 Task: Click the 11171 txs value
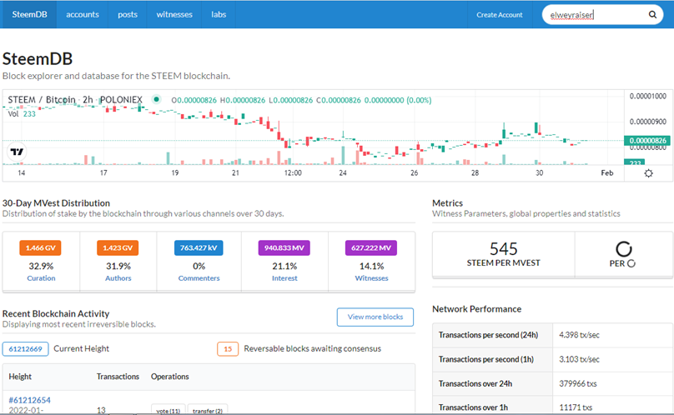576,407
